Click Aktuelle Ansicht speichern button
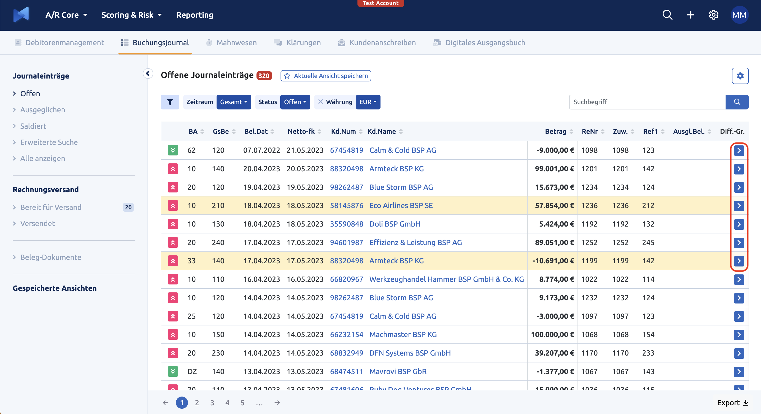 click(326, 76)
